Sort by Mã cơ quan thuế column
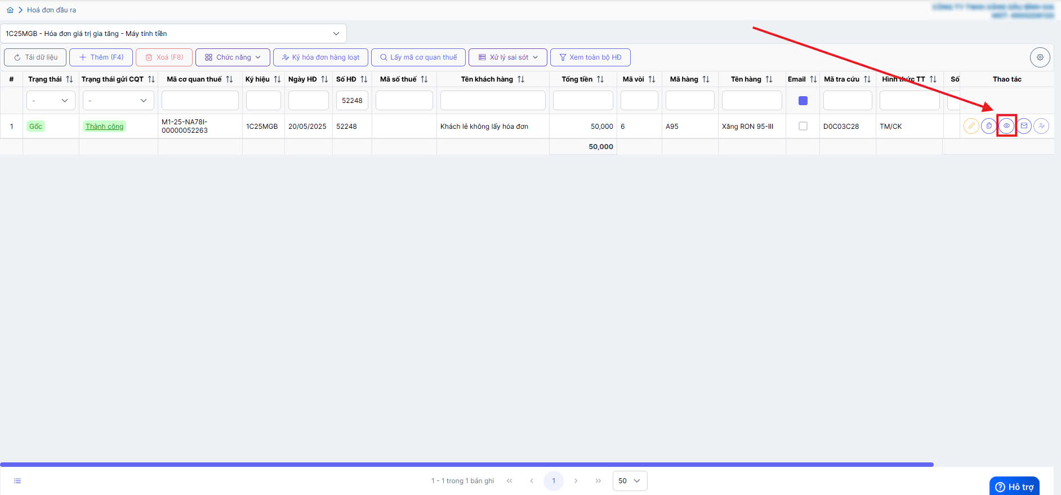 [x=229, y=79]
